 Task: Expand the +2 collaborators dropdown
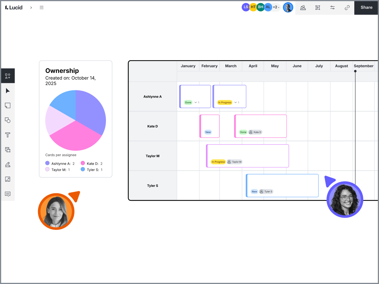(x=276, y=7)
